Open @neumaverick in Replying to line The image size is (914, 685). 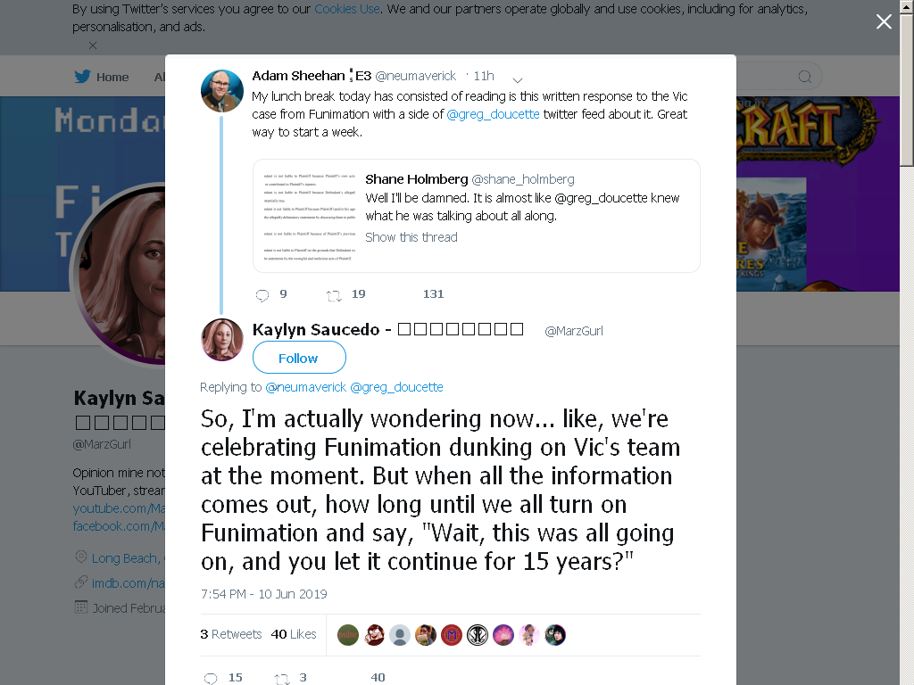coord(305,387)
